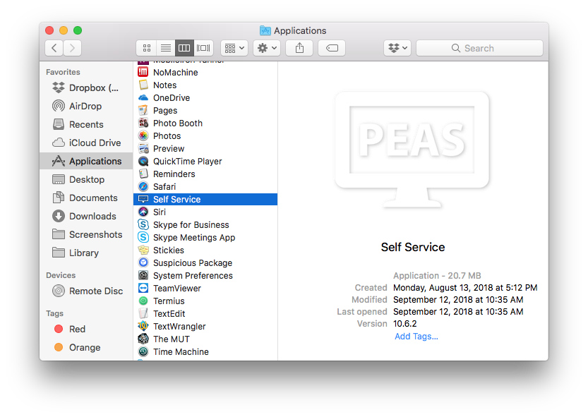Select the Stickies app

click(x=205, y=250)
